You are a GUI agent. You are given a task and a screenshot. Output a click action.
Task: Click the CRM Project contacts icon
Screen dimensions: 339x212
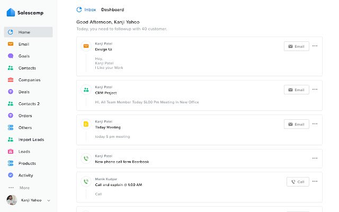pos(86,90)
